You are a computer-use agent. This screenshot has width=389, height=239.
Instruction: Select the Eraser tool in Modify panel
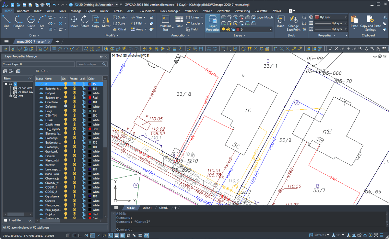tap(152, 23)
